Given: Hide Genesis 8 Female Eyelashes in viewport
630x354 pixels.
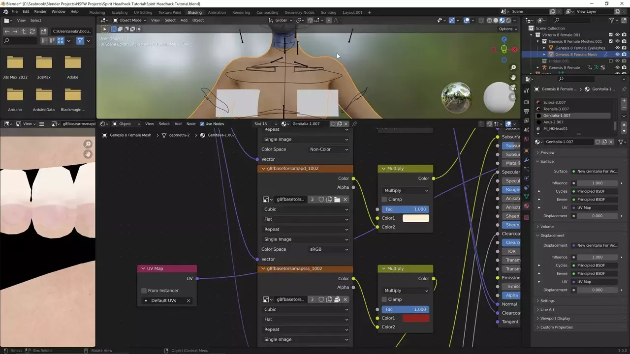Looking at the screenshot, I should coord(617,48).
